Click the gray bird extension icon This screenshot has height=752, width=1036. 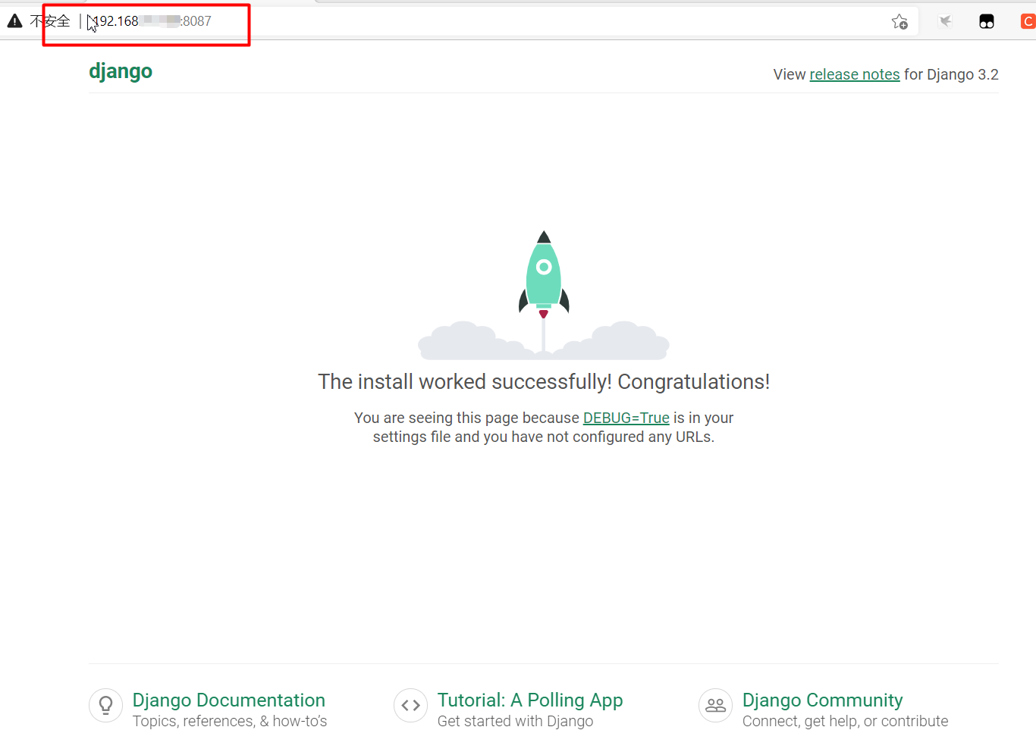945,21
